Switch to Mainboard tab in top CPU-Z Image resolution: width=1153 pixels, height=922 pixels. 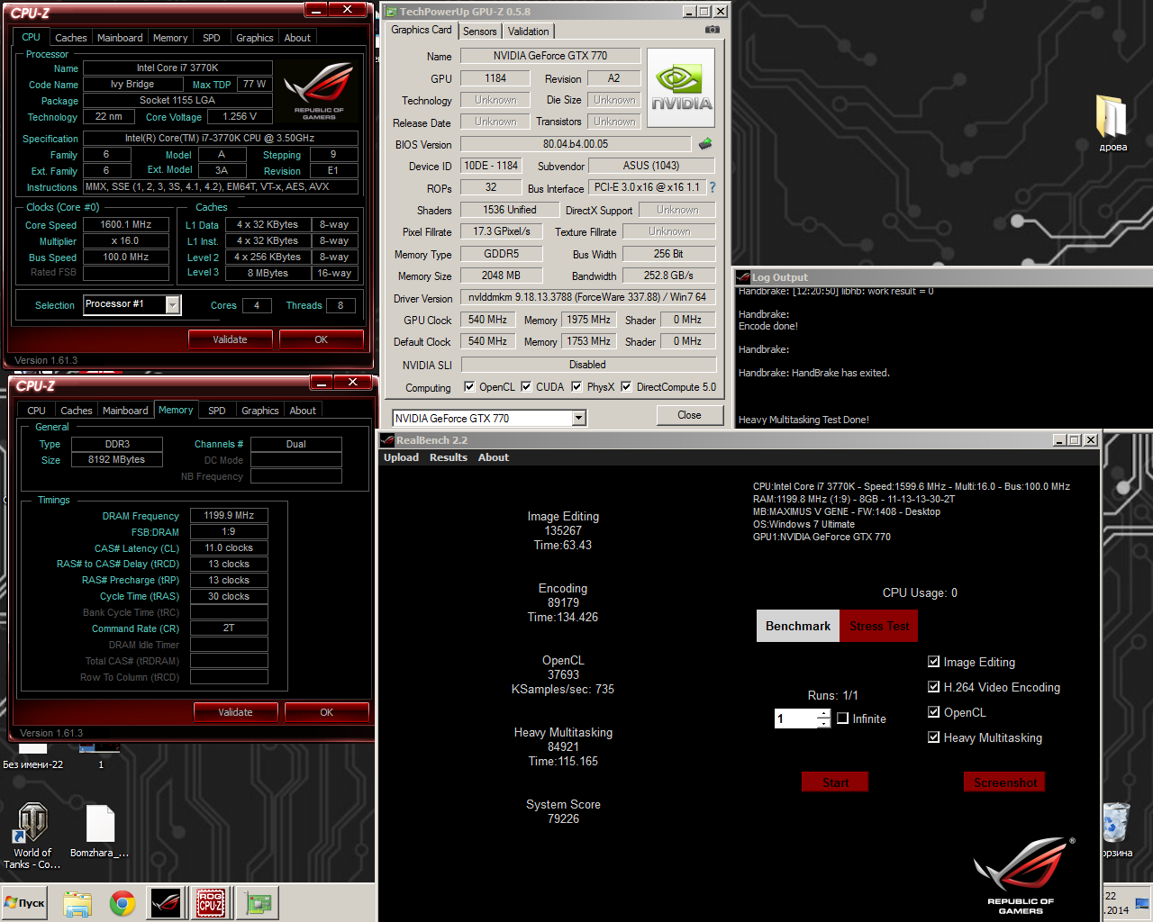(120, 38)
